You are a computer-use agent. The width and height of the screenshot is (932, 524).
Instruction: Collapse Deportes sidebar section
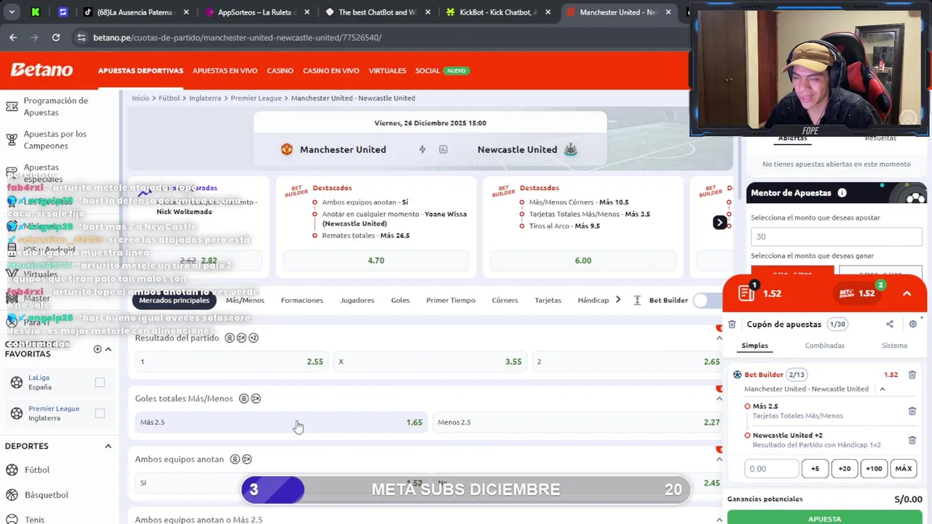tap(108, 445)
